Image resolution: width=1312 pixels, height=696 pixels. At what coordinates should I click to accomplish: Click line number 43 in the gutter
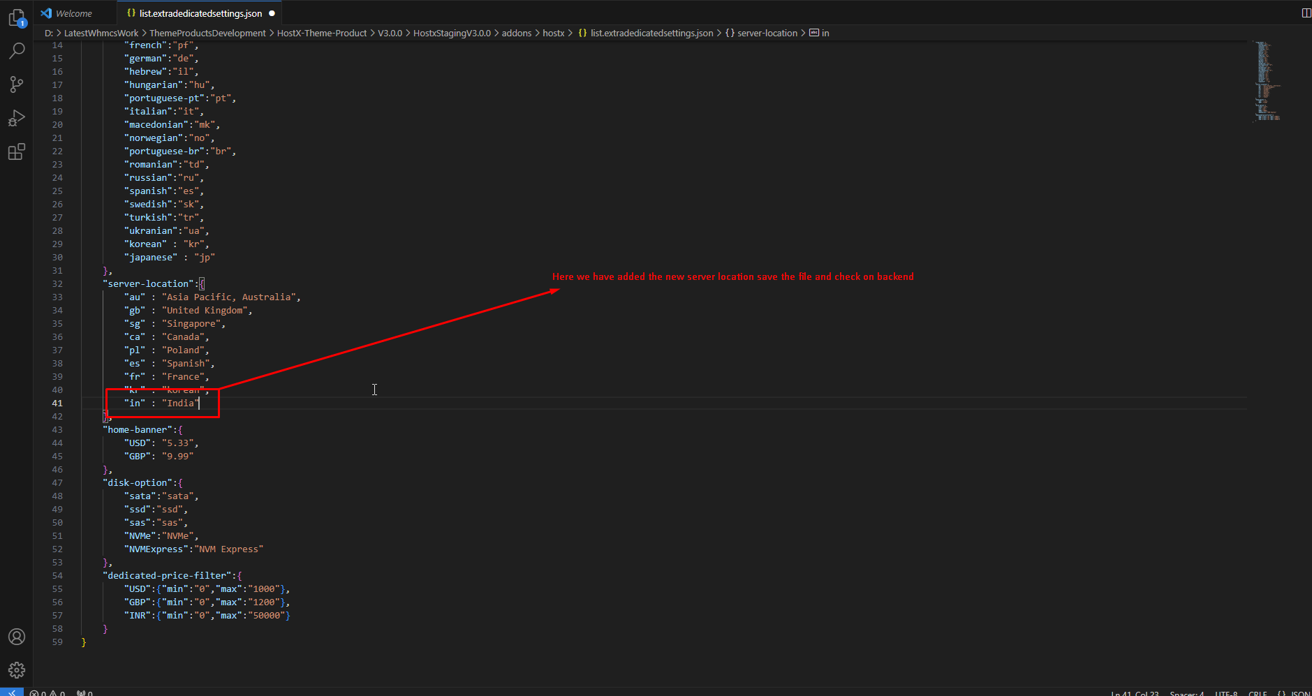[x=57, y=429]
